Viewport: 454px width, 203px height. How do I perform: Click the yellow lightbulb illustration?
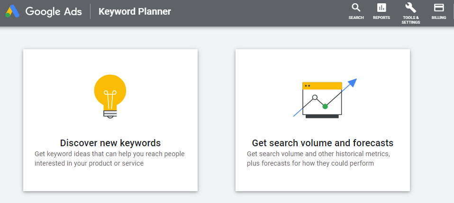tap(110, 90)
